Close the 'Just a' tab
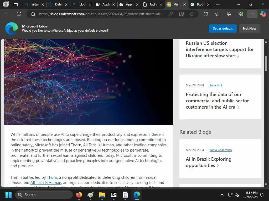The image size is (269, 201). point(161,5)
